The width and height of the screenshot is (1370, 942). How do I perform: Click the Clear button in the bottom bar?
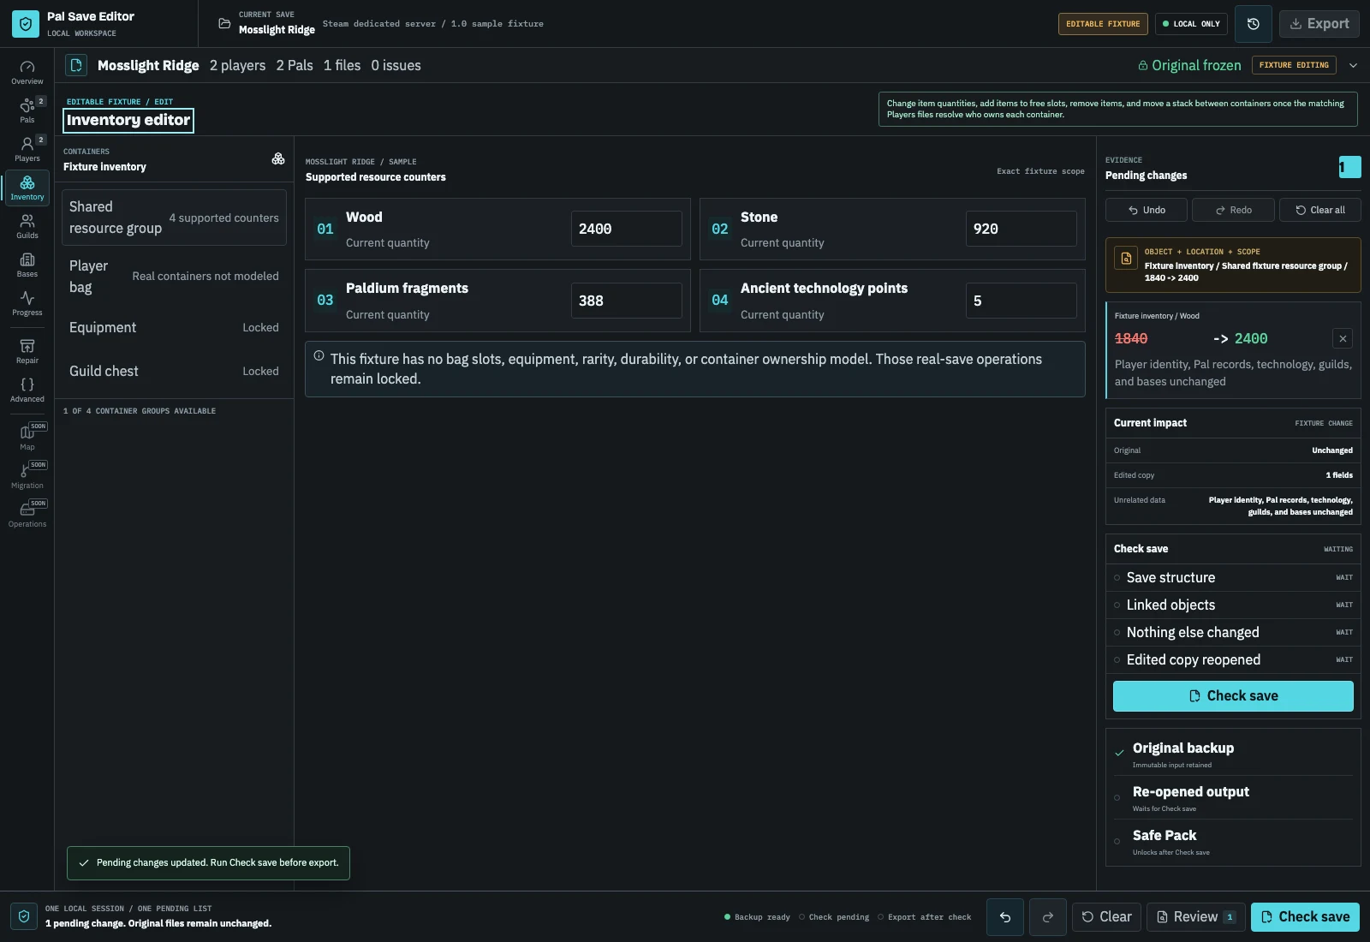(1106, 917)
